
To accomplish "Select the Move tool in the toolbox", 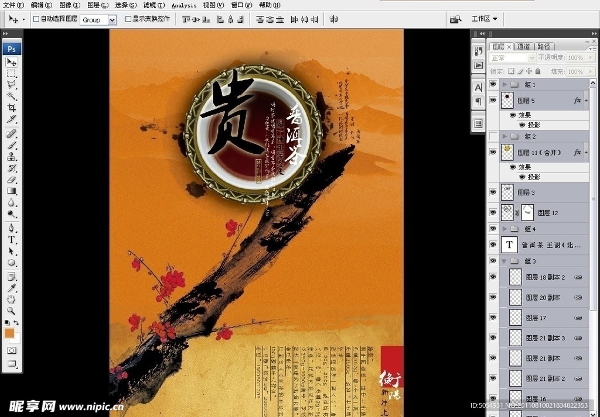I will [11, 62].
